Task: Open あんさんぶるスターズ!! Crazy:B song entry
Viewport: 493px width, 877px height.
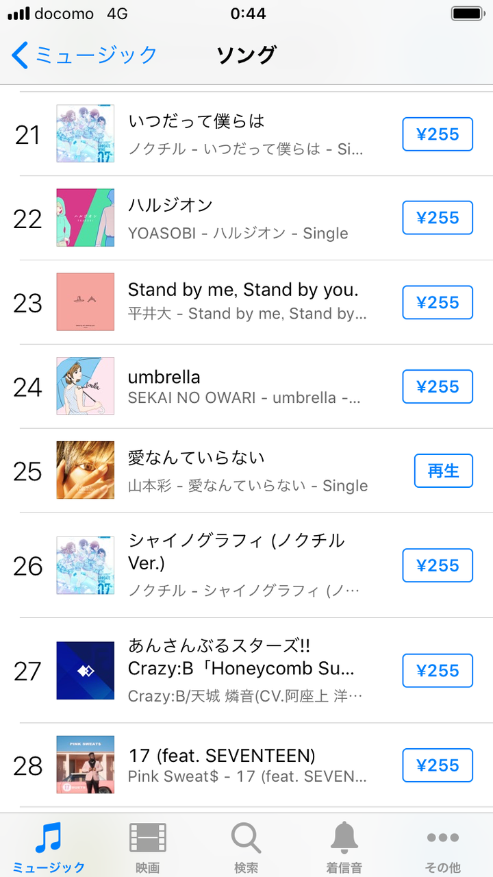Action: 241,657
